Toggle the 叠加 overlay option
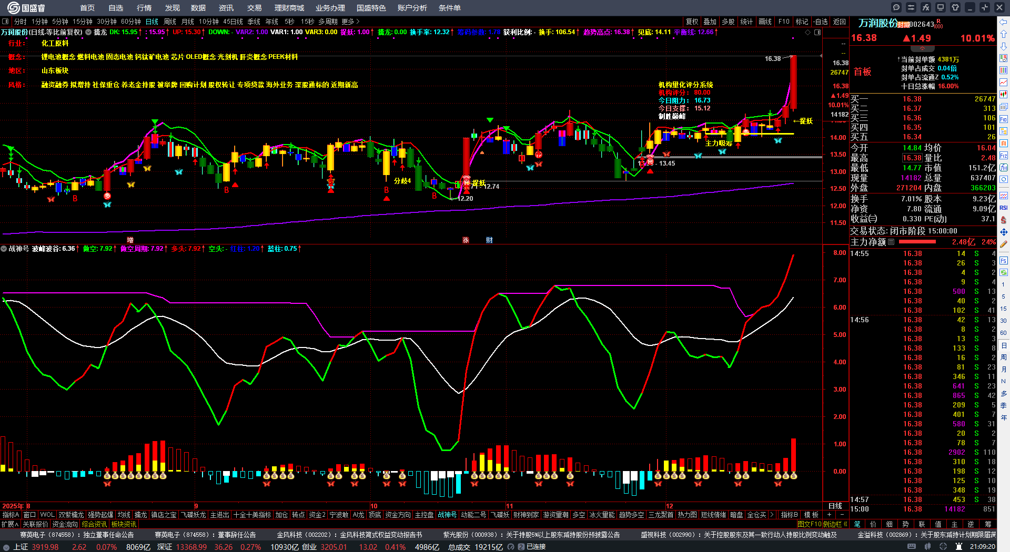Viewport: 1010px width, 552px height. point(710,22)
